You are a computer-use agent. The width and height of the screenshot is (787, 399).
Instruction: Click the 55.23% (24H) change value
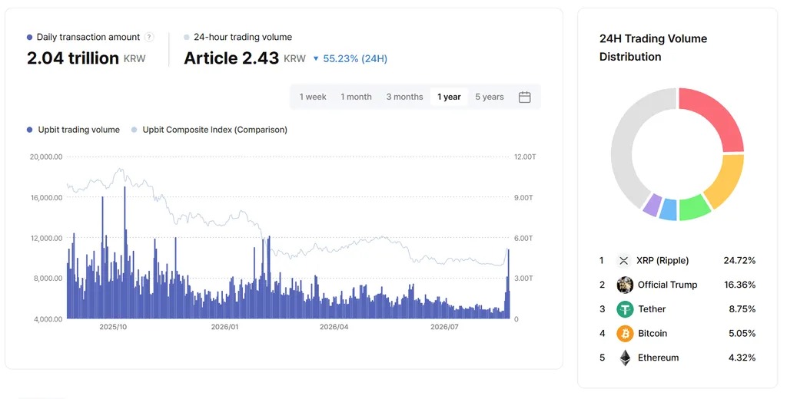(x=355, y=58)
